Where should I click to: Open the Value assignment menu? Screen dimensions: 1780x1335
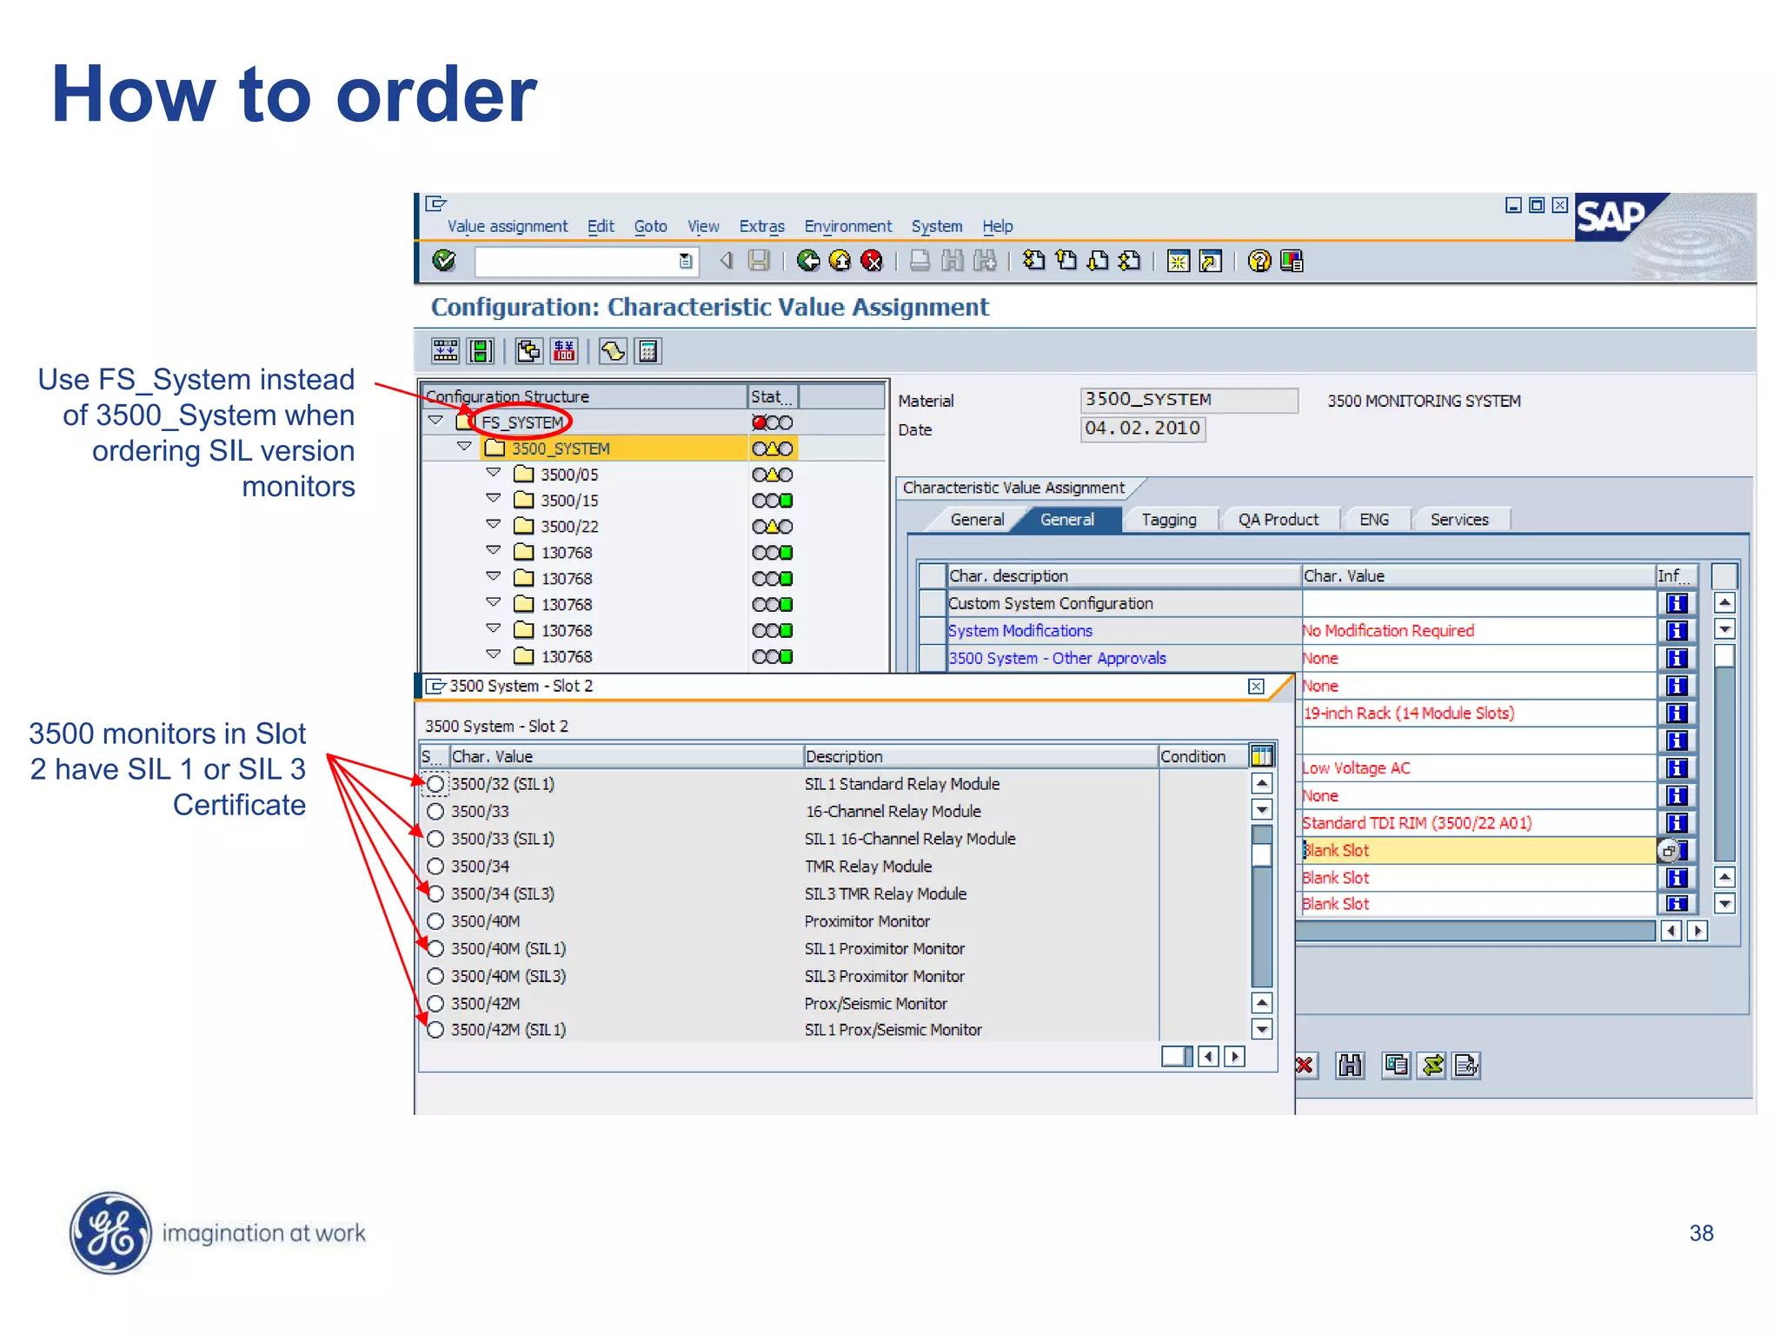click(x=508, y=227)
